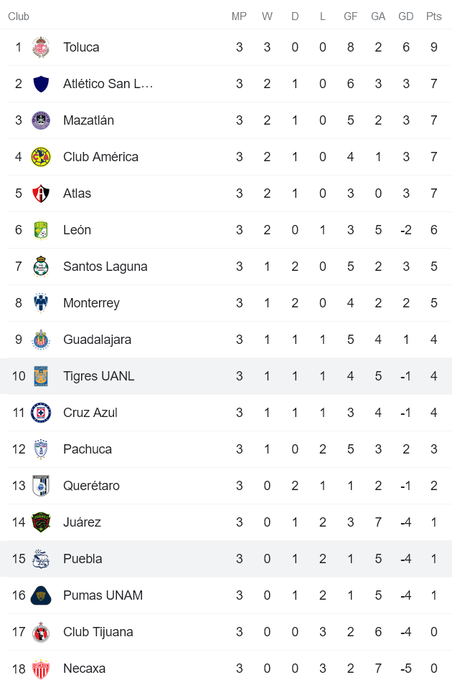Click the Necaxa club logo
The image size is (452, 690).
click(41, 668)
